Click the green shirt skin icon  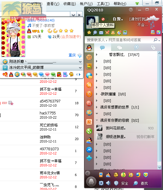(137, 4)
